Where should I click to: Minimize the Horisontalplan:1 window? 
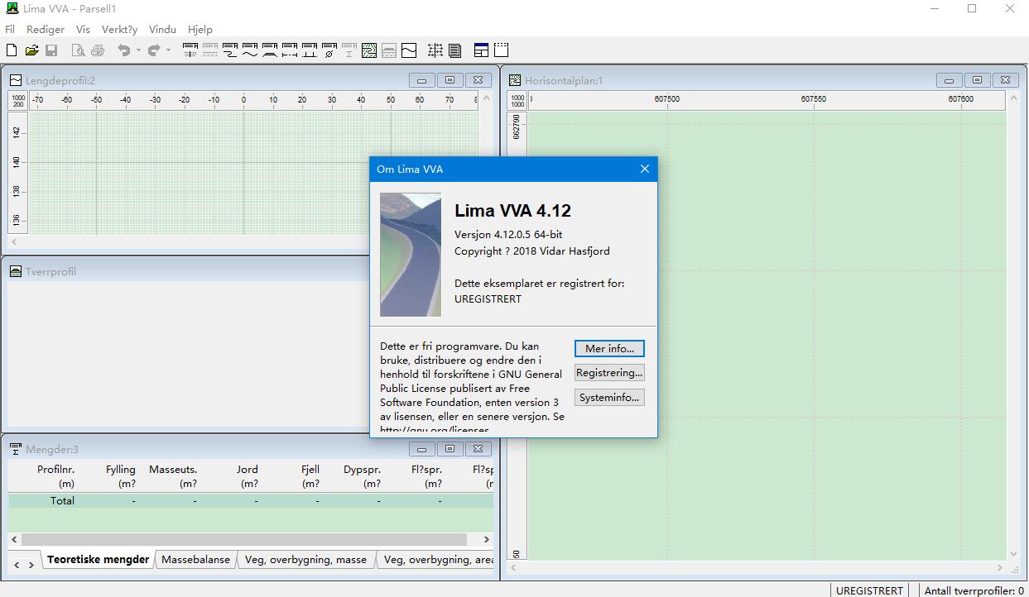coord(949,80)
